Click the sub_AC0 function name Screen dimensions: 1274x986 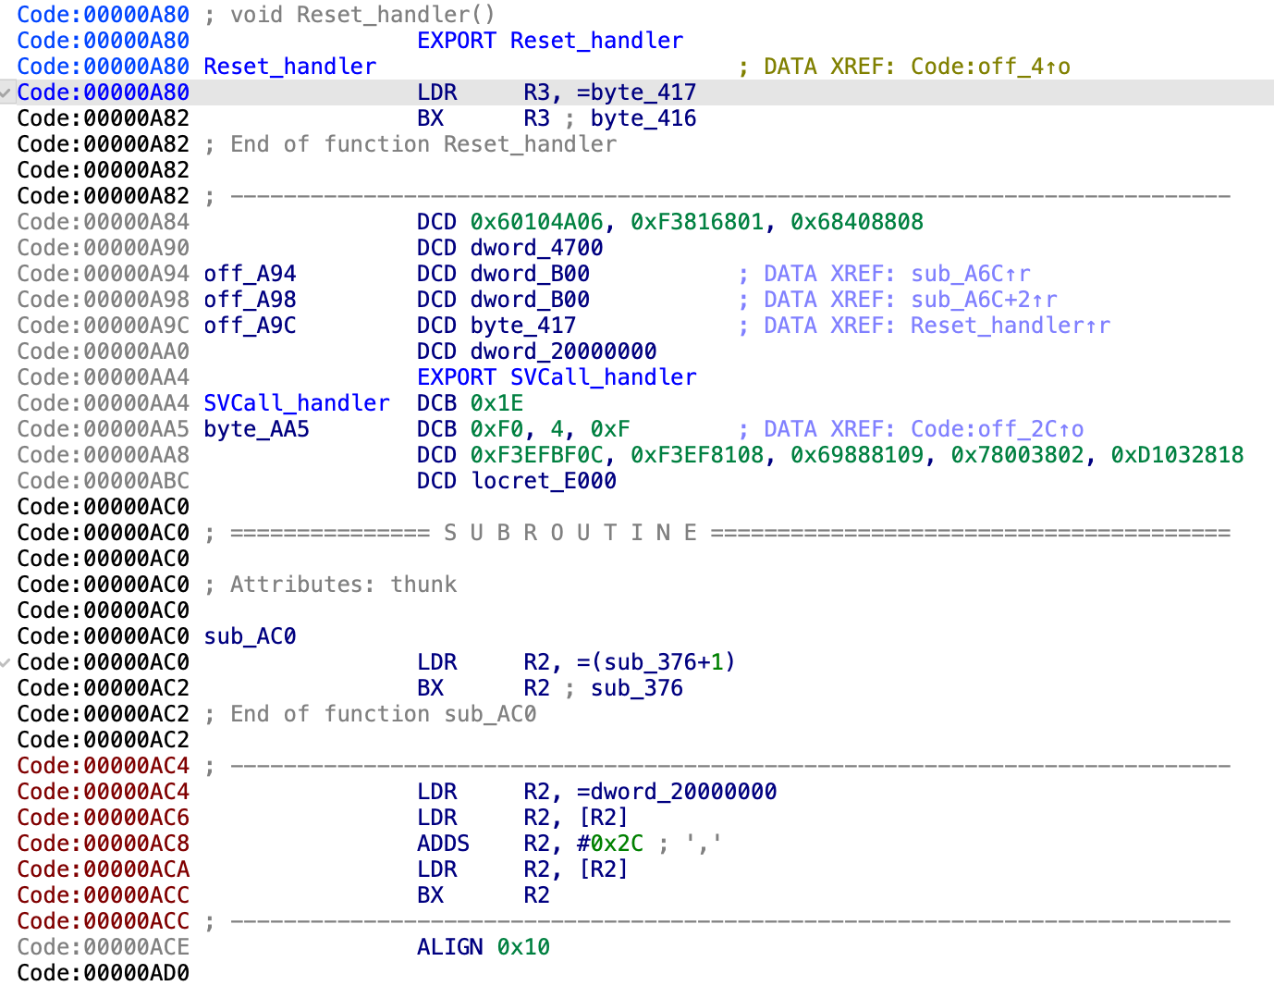click(250, 635)
